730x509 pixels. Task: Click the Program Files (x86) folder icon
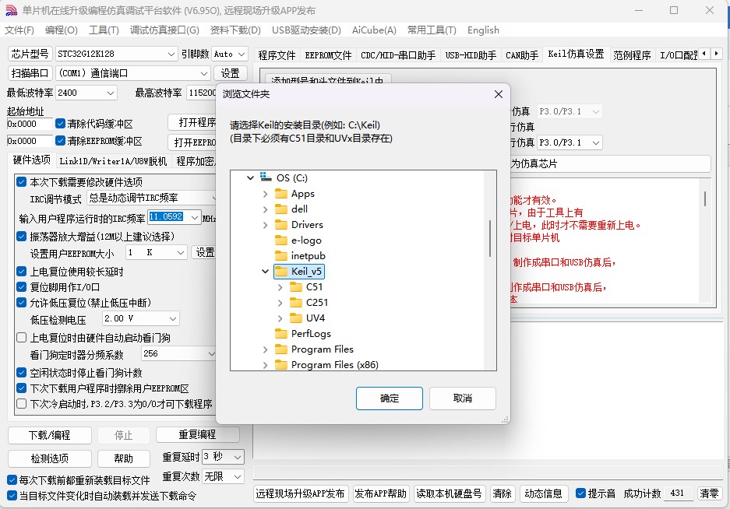(x=280, y=365)
